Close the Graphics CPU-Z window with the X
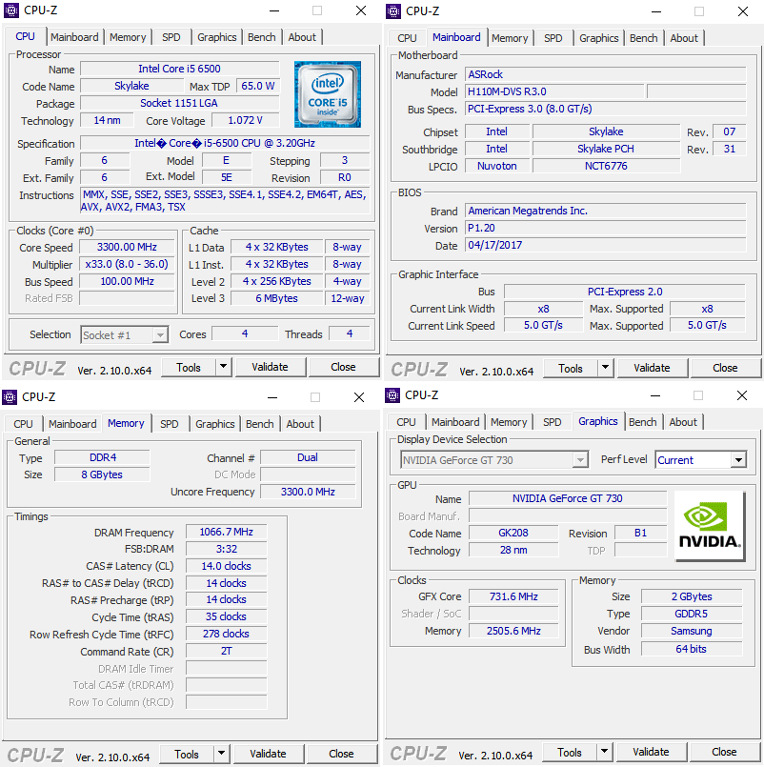The width and height of the screenshot is (764, 767). (742, 395)
